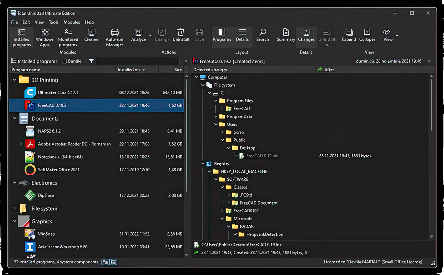Select the HKEY_LOCAL_MACHINE registry node
The image size is (444, 275).
[x=244, y=171]
